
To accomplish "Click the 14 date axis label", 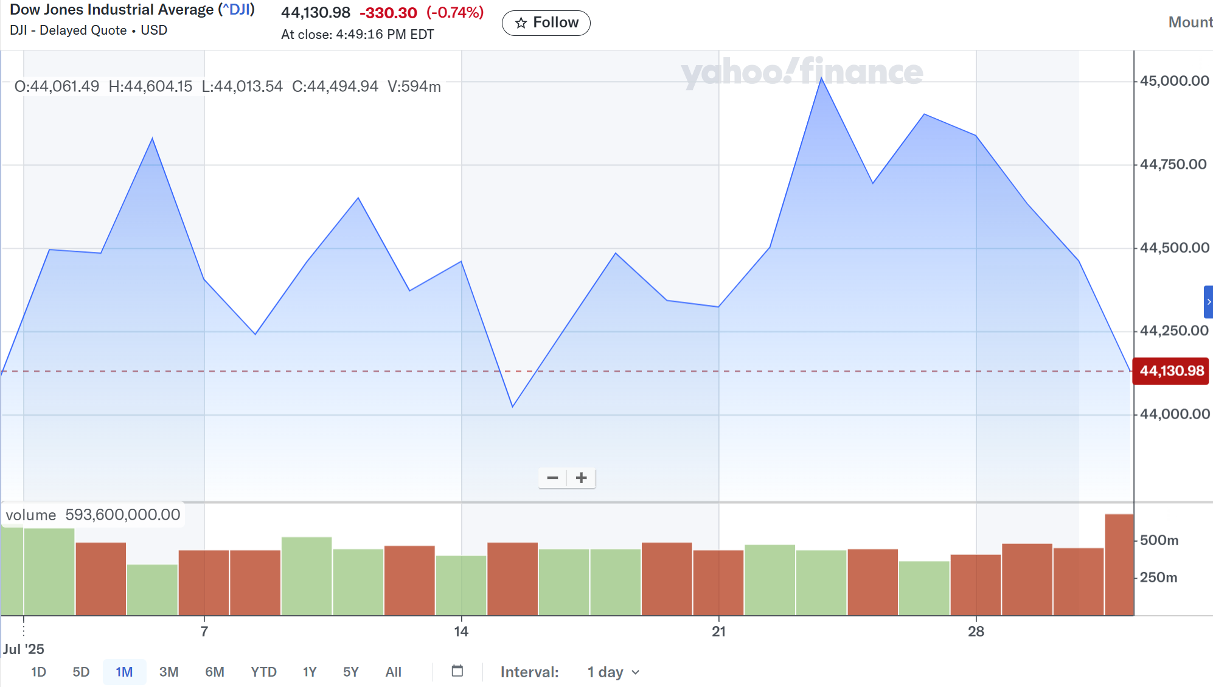I will tap(461, 632).
